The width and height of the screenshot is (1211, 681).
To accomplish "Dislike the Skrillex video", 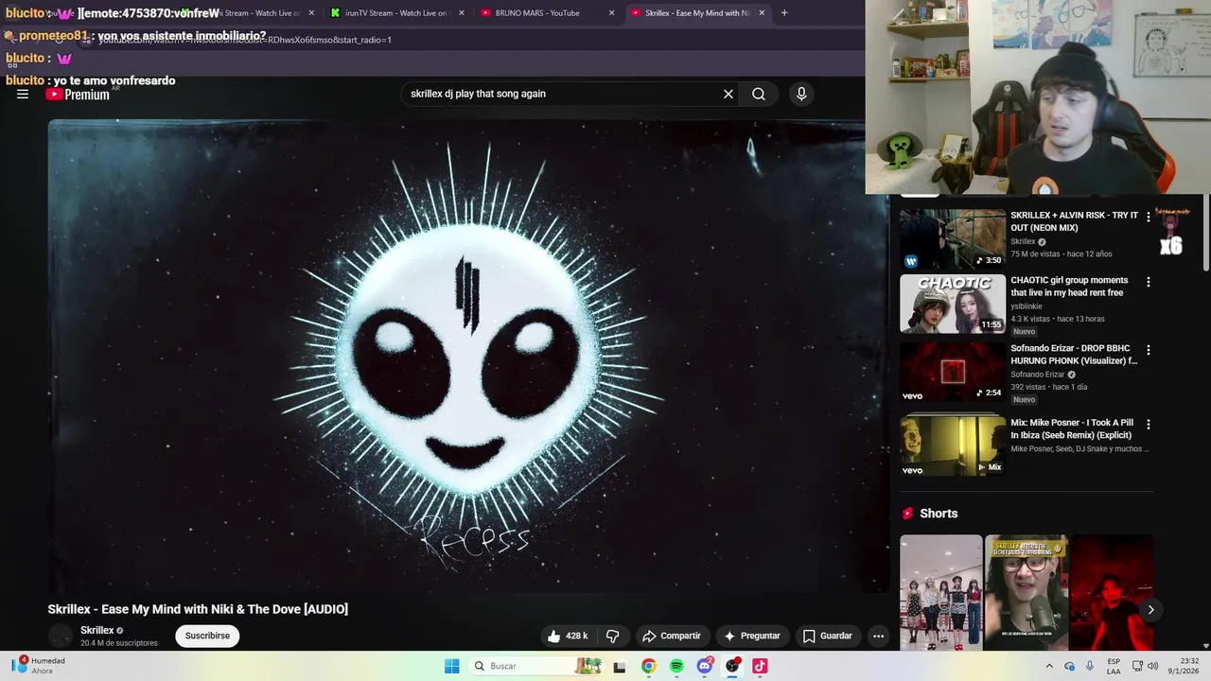I will point(613,636).
